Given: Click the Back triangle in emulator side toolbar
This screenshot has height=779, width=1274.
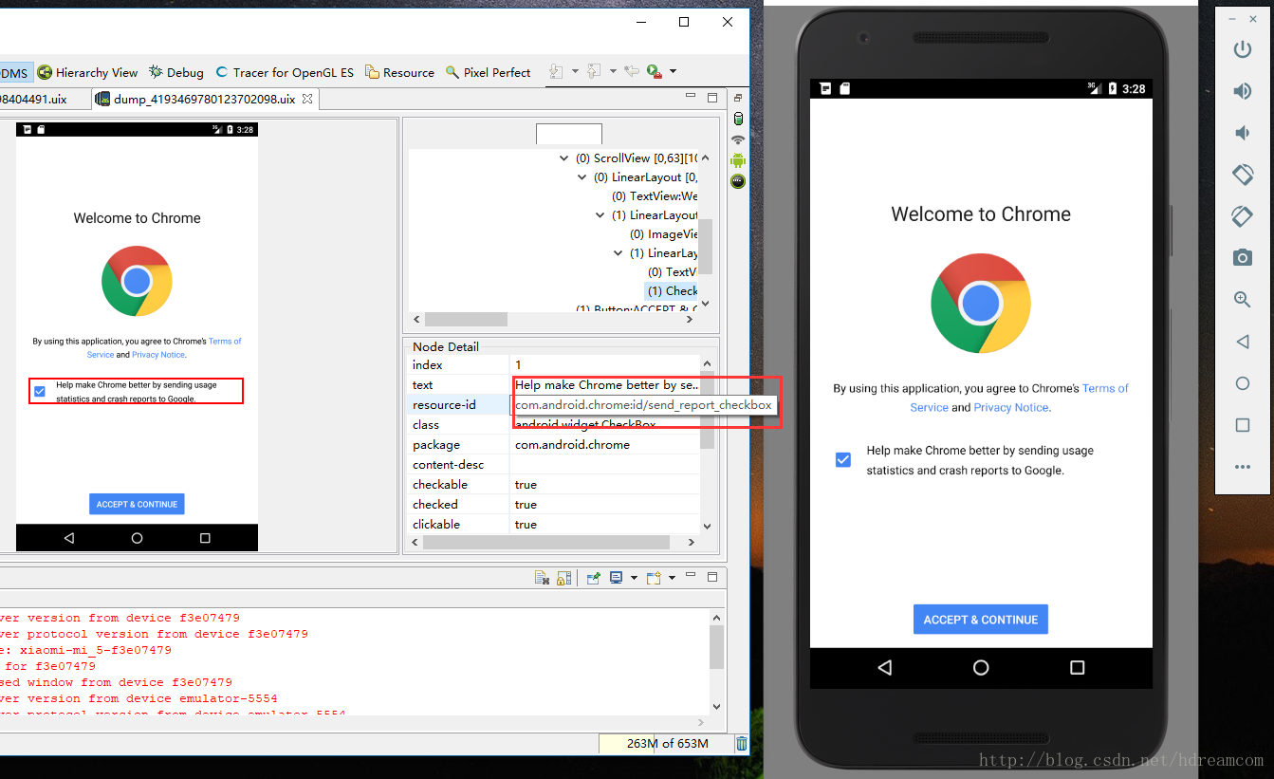Looking at the screenshot, I should 1242,342.
